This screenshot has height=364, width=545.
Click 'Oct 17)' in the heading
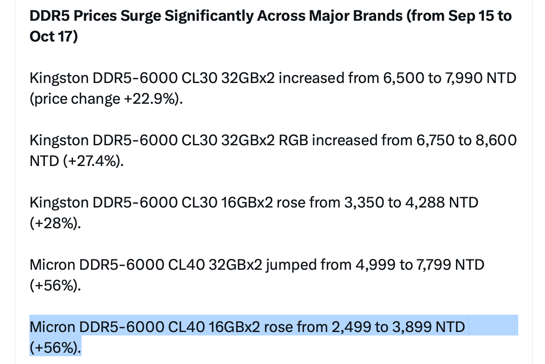click(54, 36)
